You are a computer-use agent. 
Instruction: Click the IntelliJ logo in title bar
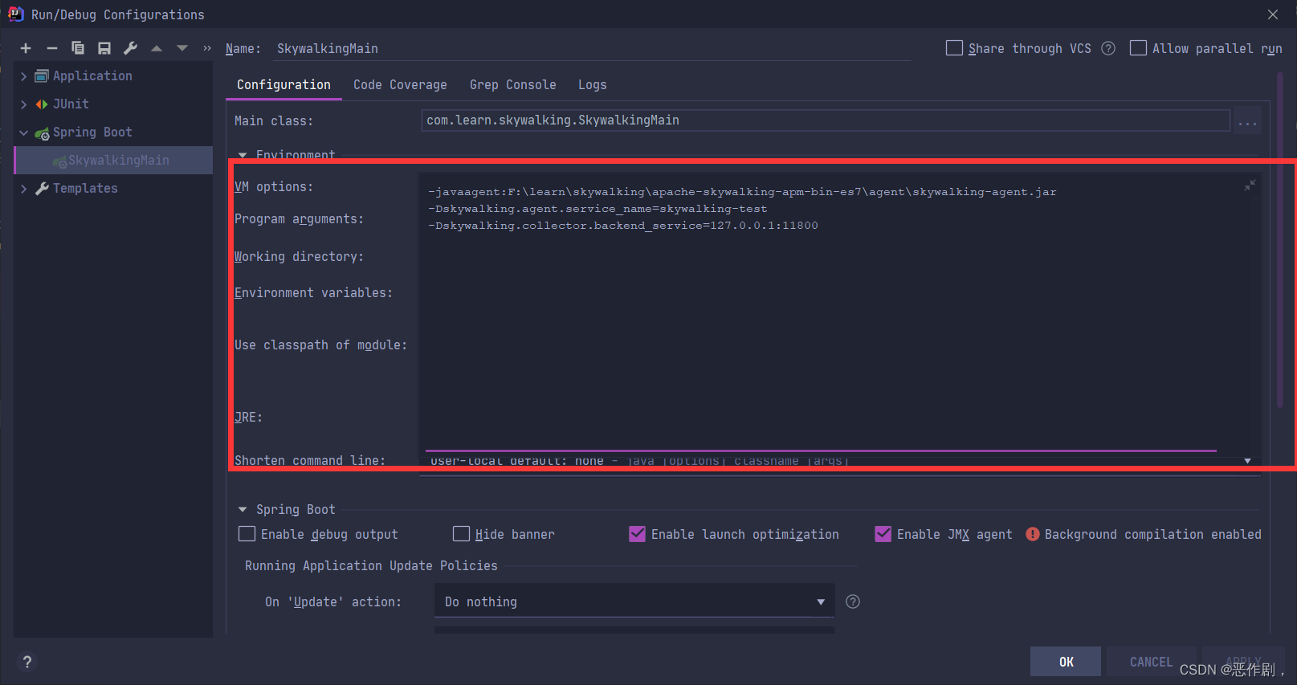pyautogui.click(x=15, y=14)
